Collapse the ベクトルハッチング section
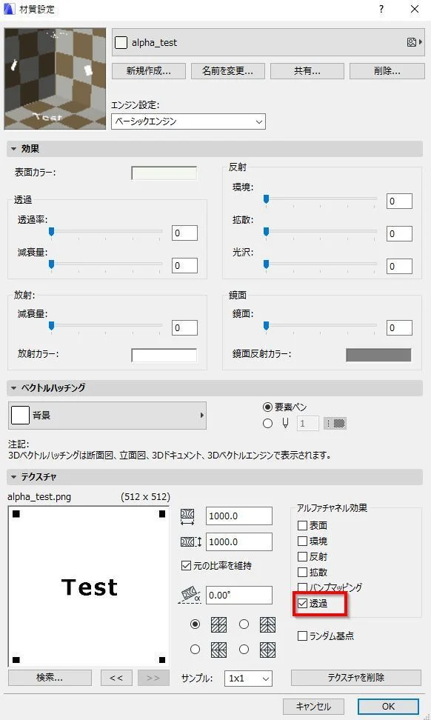This screenshot has height=720, width=431. (x=14, y=388)
